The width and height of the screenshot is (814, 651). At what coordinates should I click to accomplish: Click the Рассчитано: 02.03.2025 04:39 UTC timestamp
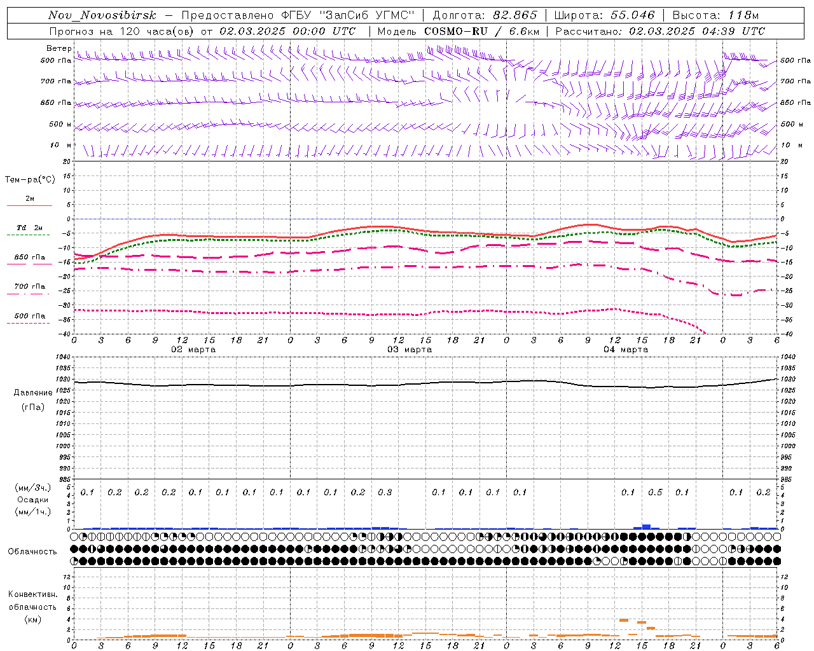point(660,31)
